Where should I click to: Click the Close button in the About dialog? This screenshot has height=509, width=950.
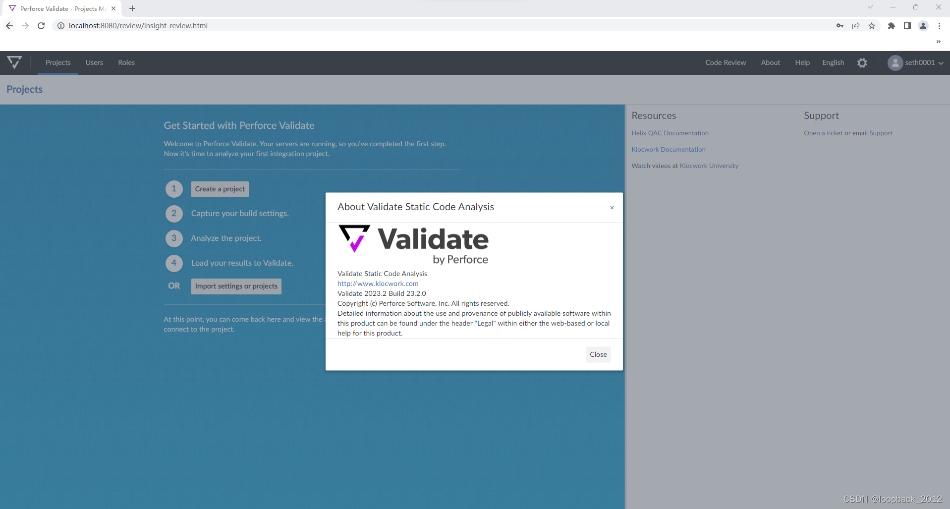tap(598, 354)
